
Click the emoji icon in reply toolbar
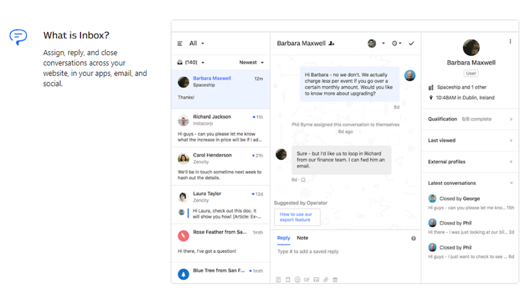click(297, 279)
